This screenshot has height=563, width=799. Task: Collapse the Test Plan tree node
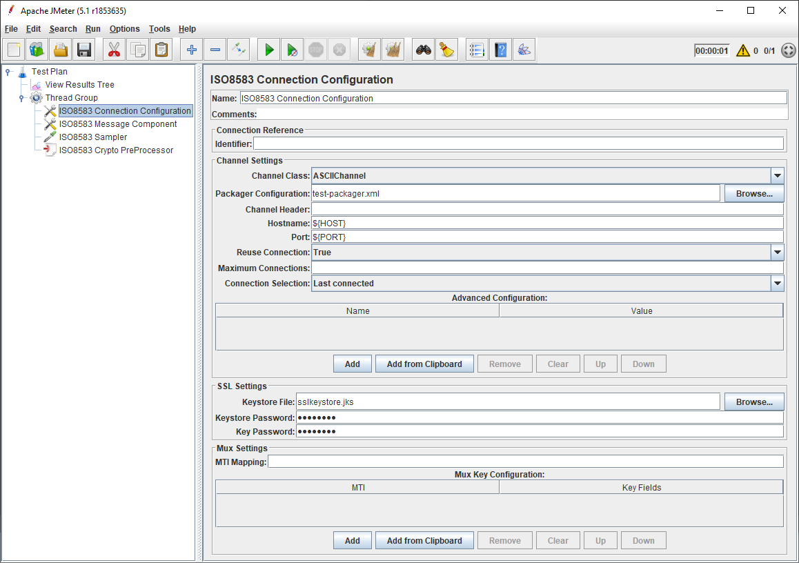pos(8,72)
